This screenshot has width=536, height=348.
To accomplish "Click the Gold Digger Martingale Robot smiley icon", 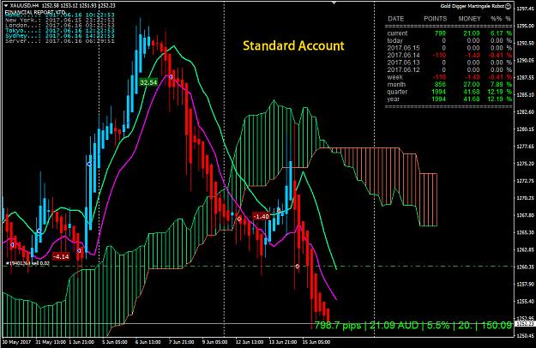I will point(509,6).
